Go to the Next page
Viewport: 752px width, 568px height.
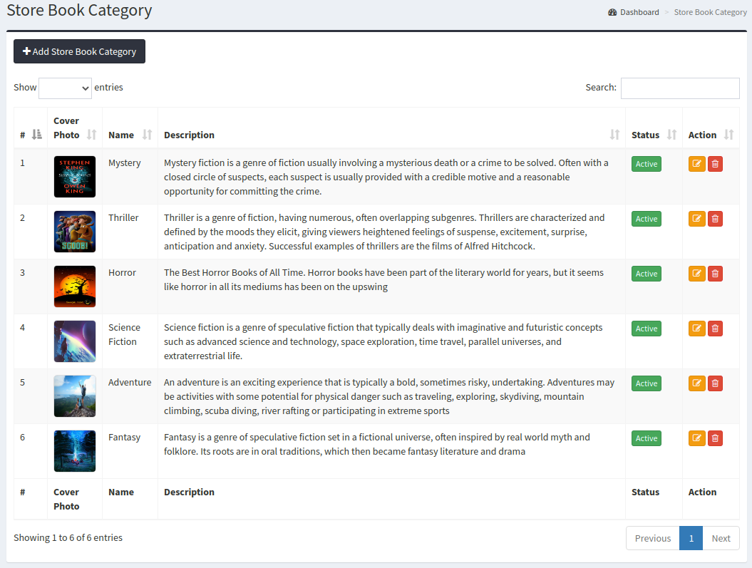pos(721,538)
